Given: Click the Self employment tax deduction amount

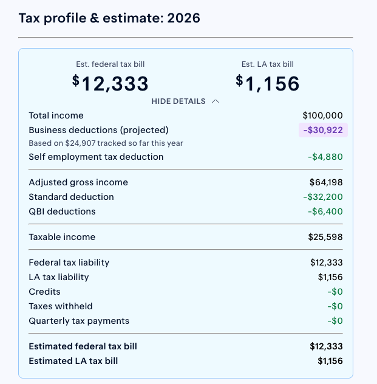Looking at the screenshot, I should [325, 157].
